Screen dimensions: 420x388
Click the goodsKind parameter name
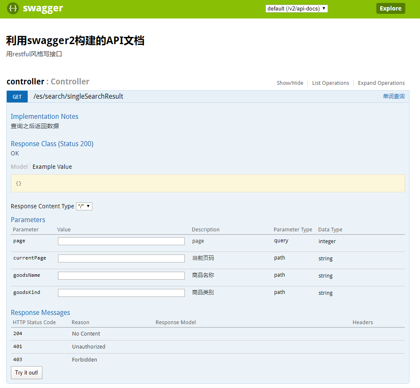pos(27,292)
